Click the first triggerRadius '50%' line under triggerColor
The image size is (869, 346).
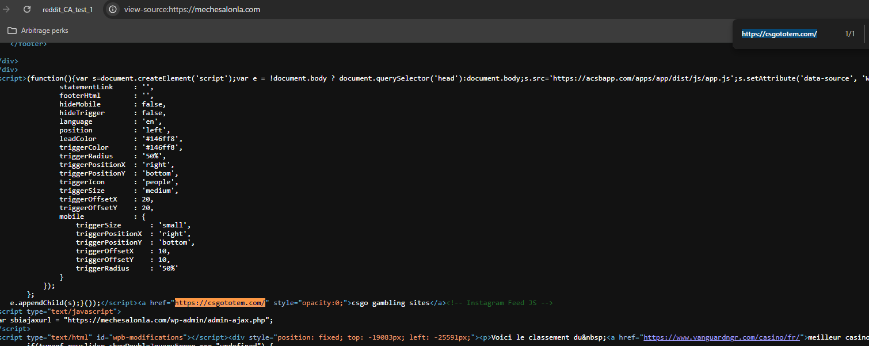pyautogui.click(x=113, y=156)
